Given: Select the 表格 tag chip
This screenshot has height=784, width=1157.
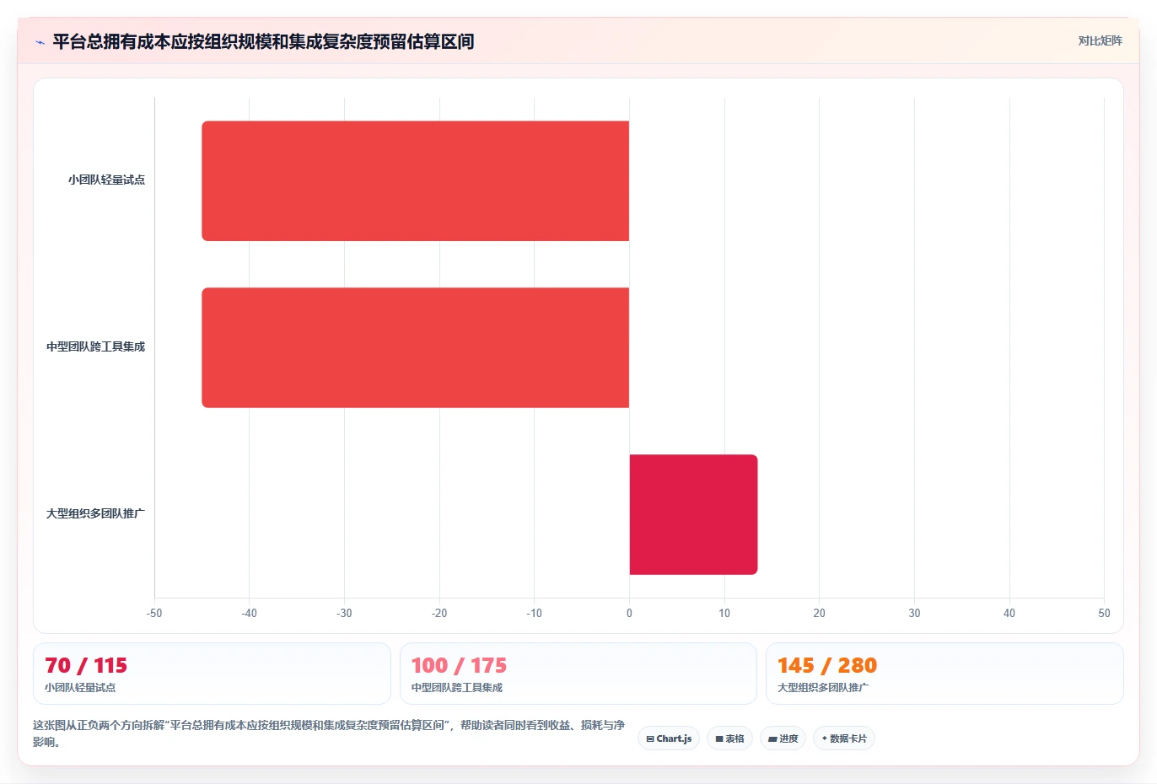Looking at the screenshot, I should [x=730, y=738].
